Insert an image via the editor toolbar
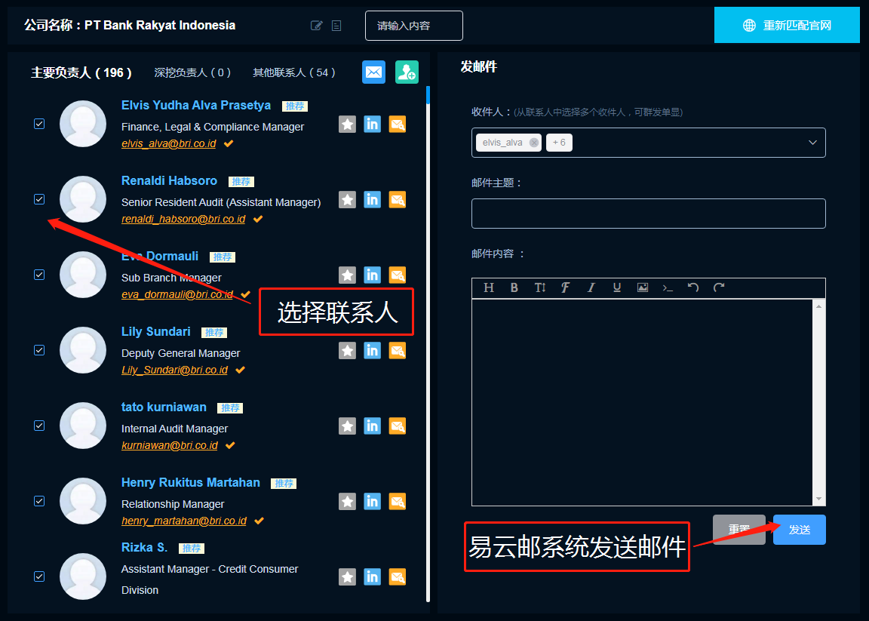 pyautogui.click(x=643, y=287)
